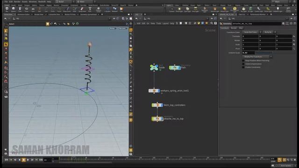
Task: Open network editor Tools menu
Action: (x=159, y=23)
